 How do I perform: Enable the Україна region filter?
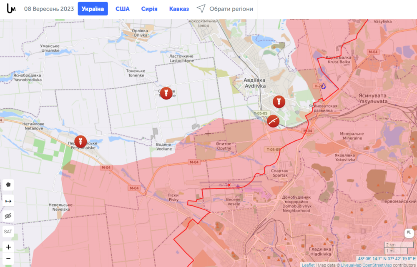tap(93, 8)
